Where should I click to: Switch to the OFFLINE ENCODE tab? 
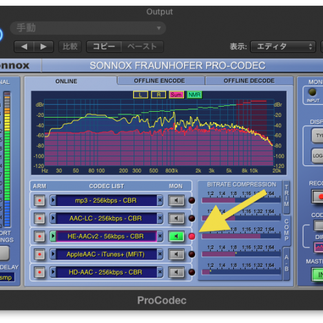(x=160, y=81)
